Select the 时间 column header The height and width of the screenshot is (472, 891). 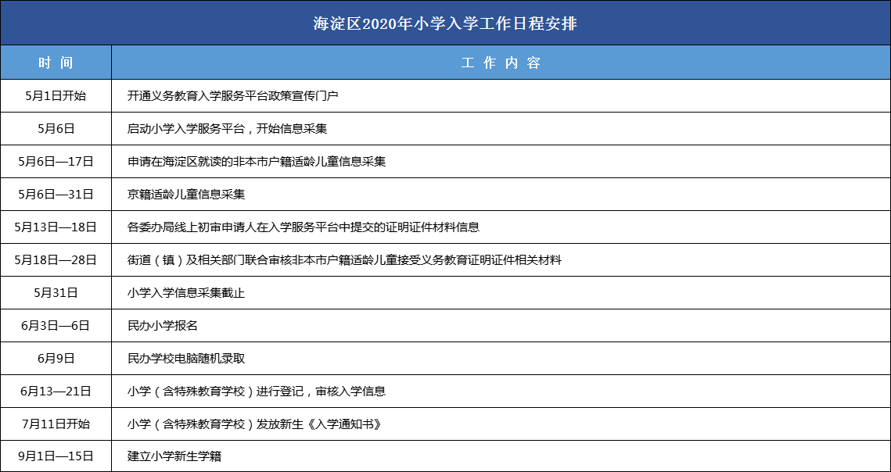[x=56, y=63]
